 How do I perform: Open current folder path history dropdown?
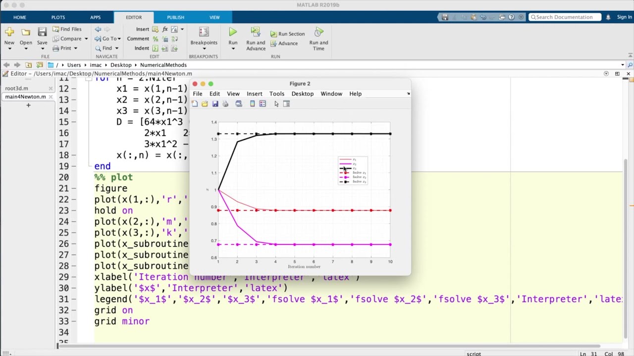click(623, 65)
